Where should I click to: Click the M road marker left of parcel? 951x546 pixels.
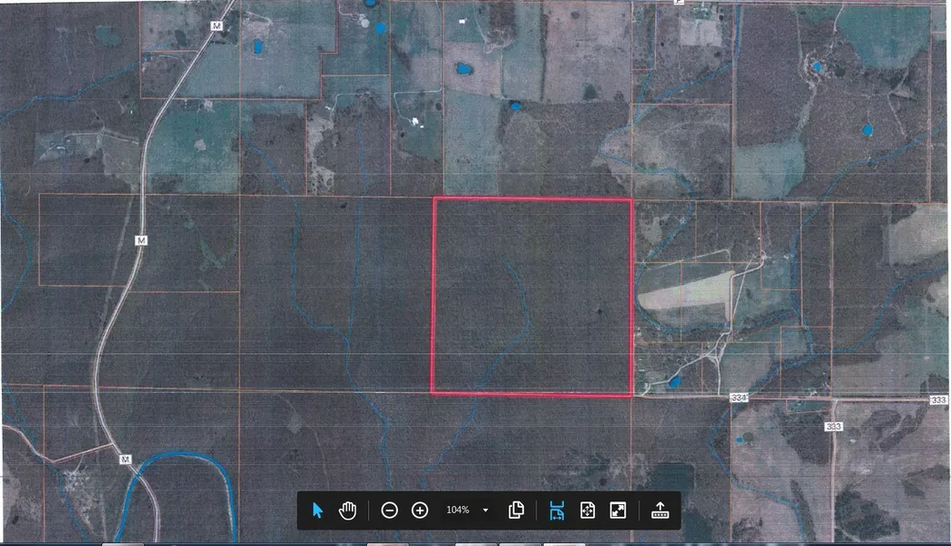[x=141, y=240]
